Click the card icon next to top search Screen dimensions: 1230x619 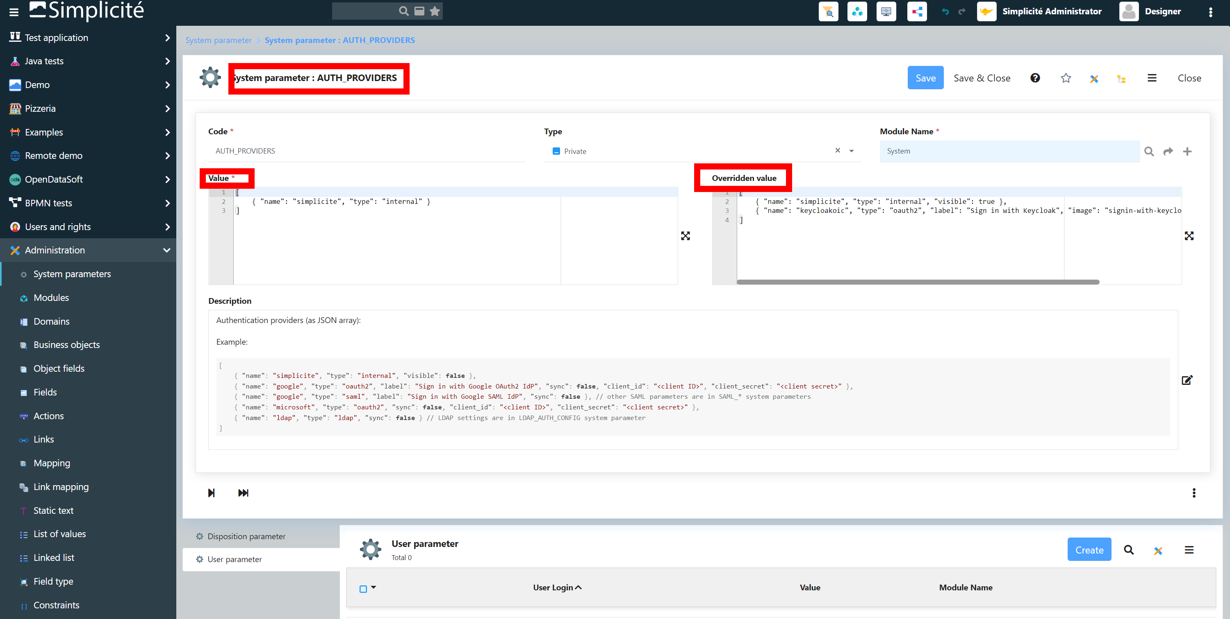coord(419,11)
